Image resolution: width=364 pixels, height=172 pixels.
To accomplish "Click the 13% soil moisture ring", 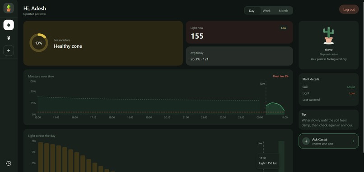I will tap(38, 43).
